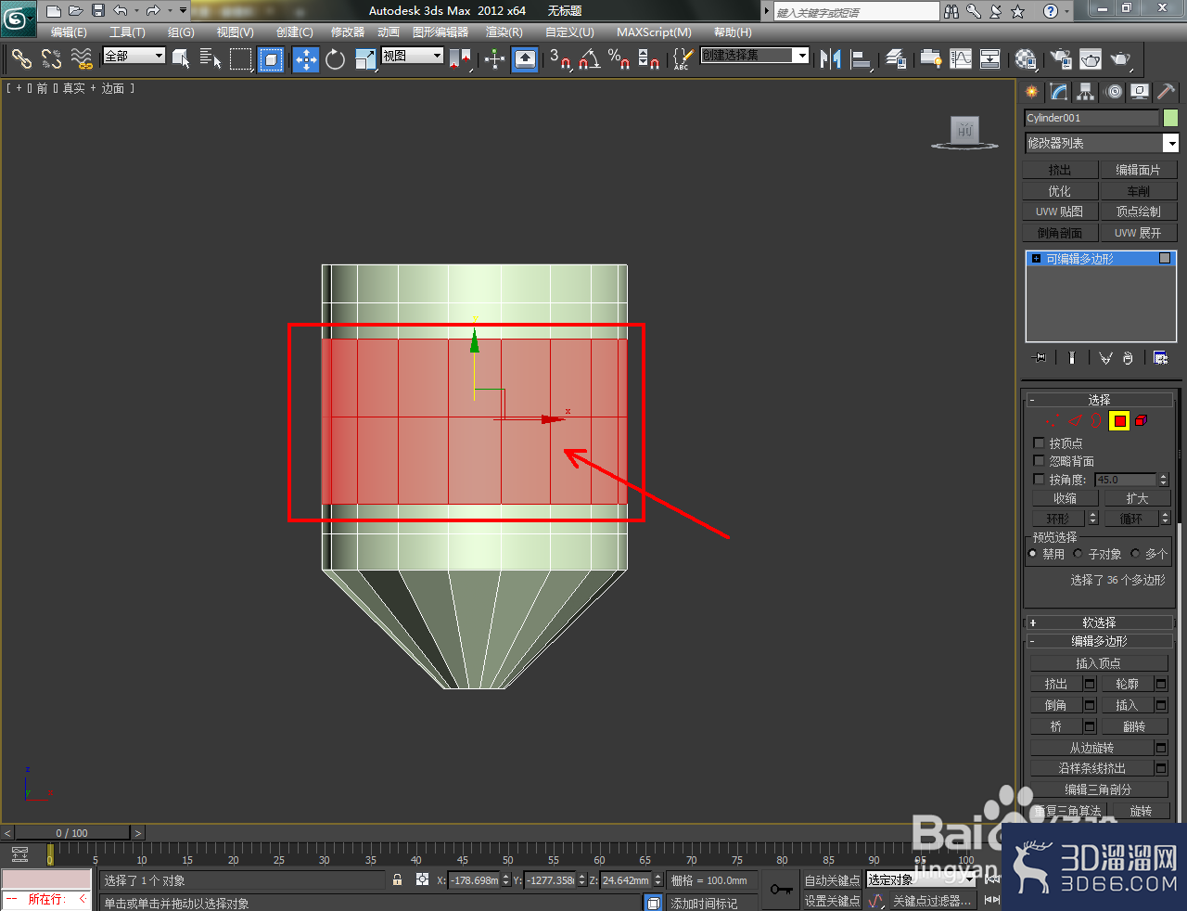Toggle Spinner Snap icon
The height and width of the screenshot is (911, 1187).
(x=649, y=59)
